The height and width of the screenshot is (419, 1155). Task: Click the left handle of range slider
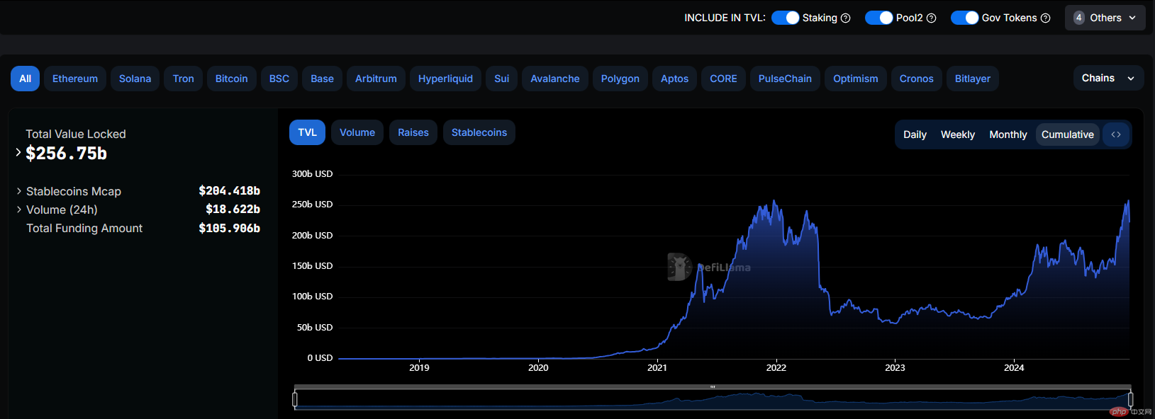(x=295, y=399)
